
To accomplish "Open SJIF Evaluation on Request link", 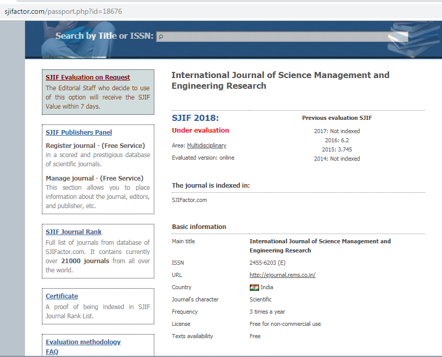I will coord(87,78).
